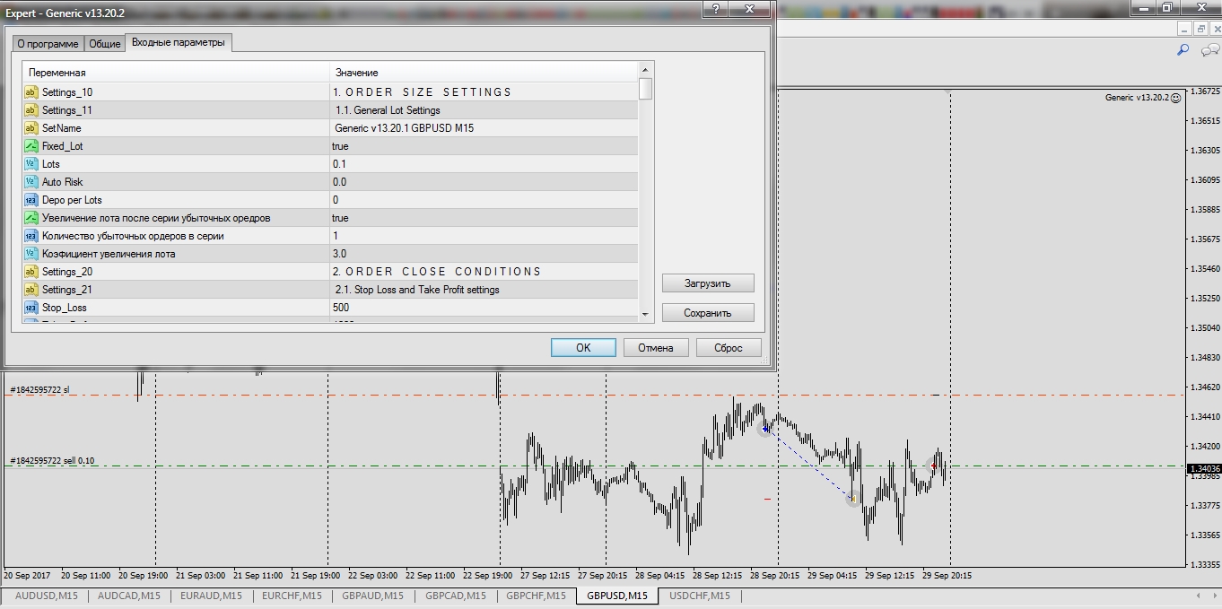Image resolution: width=1222 pixels, height=609 pixels.
Task: Click the Depo per Lots value 0
Action: point(484,200)
